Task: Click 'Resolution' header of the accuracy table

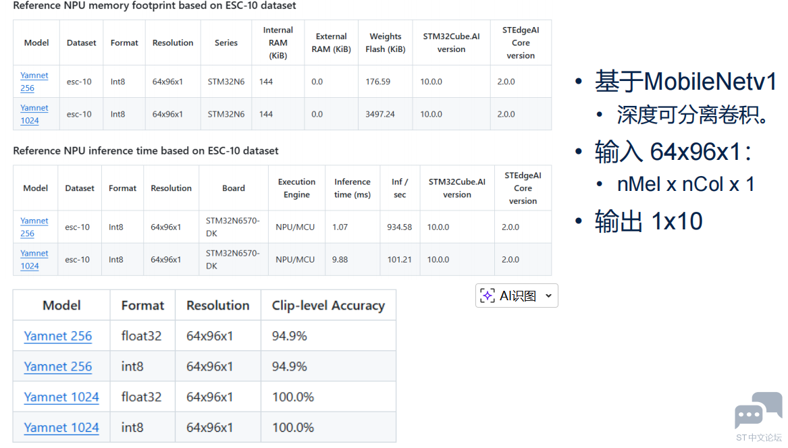Action: pyautogui.click(x=217, y=306)
